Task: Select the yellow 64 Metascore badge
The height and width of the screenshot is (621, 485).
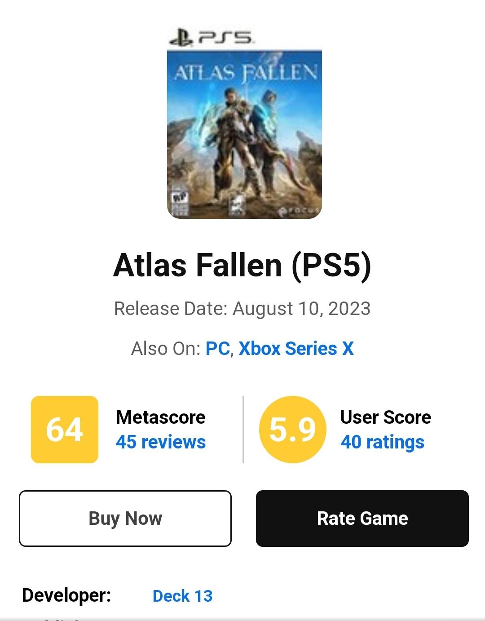Action: tap(65, 429)
